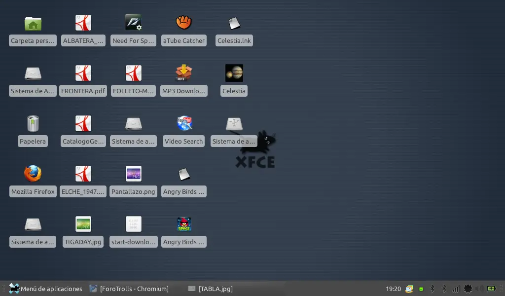The width and height of the screenshot is (505, 296).
Task: Open the Papelera trash bin
Action: (x=33, y=123)
